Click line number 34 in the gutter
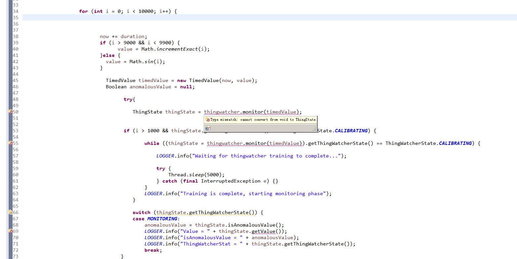The width and height of the screenshot is (517, 259). pyautogui.click(x=16, y=11)
